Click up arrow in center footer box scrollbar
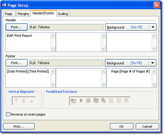This screenshot has width=164, height=135. [103, 71]
